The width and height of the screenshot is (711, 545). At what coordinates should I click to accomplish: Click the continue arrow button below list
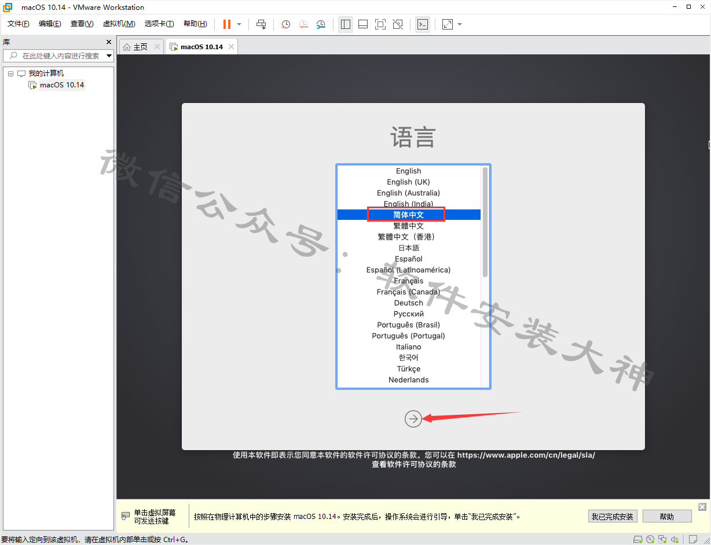point(413,418)
